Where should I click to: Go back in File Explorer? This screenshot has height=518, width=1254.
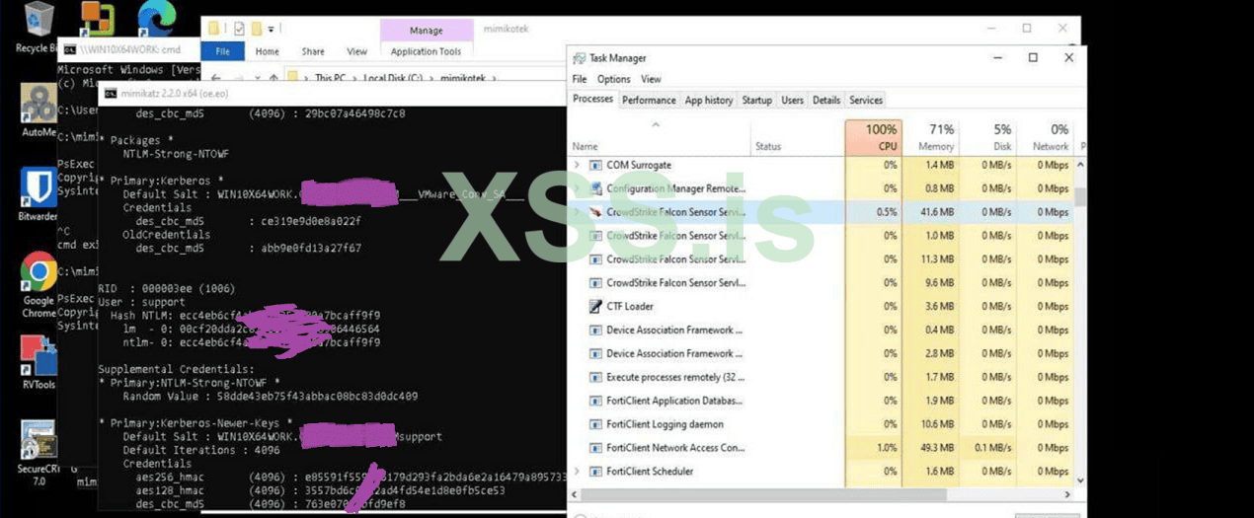pyautogui.click(x=215, y=77)
